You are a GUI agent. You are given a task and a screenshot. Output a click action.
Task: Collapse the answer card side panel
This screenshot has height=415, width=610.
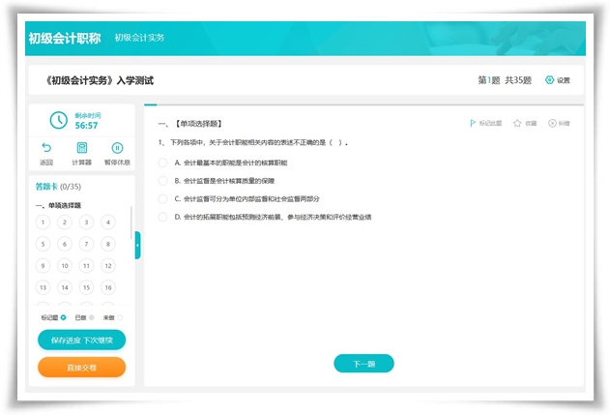point(137,246)
